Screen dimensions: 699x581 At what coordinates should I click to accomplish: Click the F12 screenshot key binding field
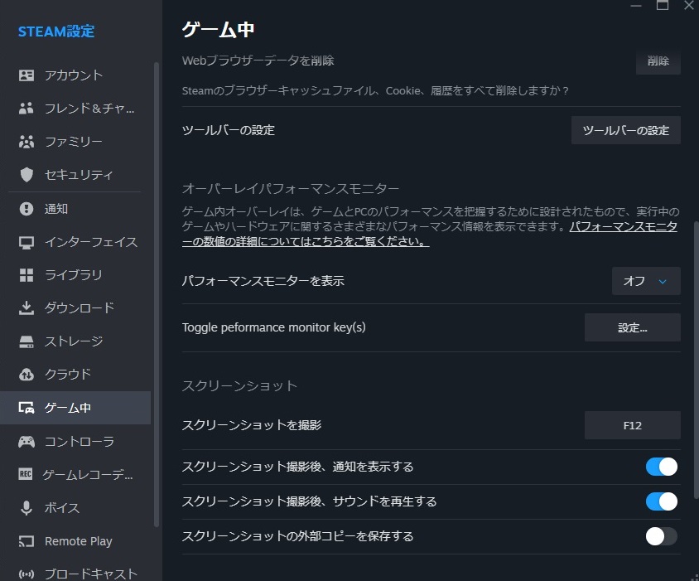tap(632, 425)
